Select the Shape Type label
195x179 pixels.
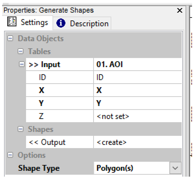point(39,168)
